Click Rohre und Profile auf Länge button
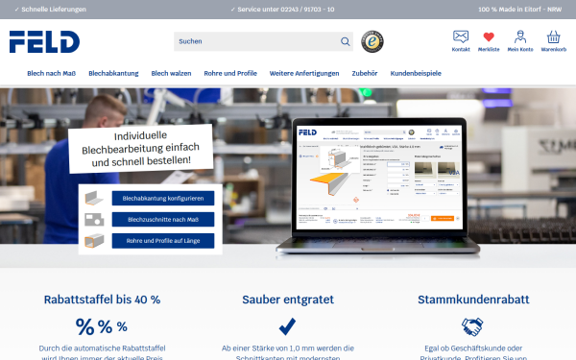The width and height of the screenshot is (576, 360). coord(163,241)
